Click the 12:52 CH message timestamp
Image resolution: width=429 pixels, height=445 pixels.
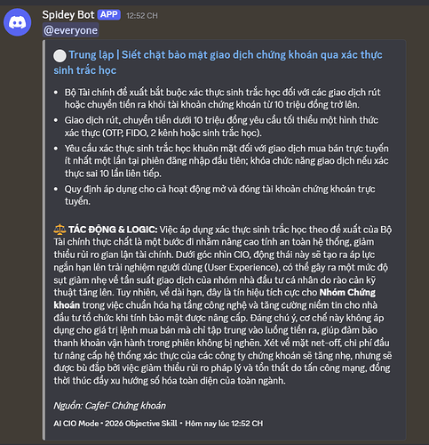pos(142,16)
